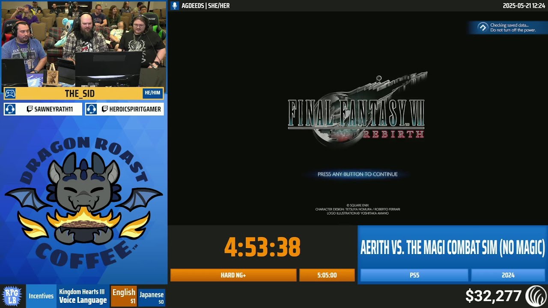Image resolution: width=548 pixels, height=308 pixels.
Task: Click the headset icon beside HEROICSPIRITGAMER
Action: pyautogui.click(x=91, y=109)
